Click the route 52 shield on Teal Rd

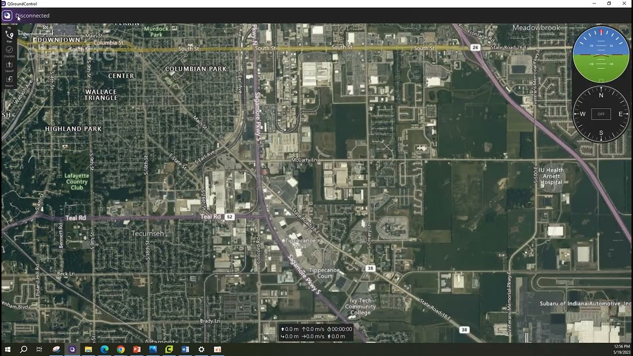229,217
